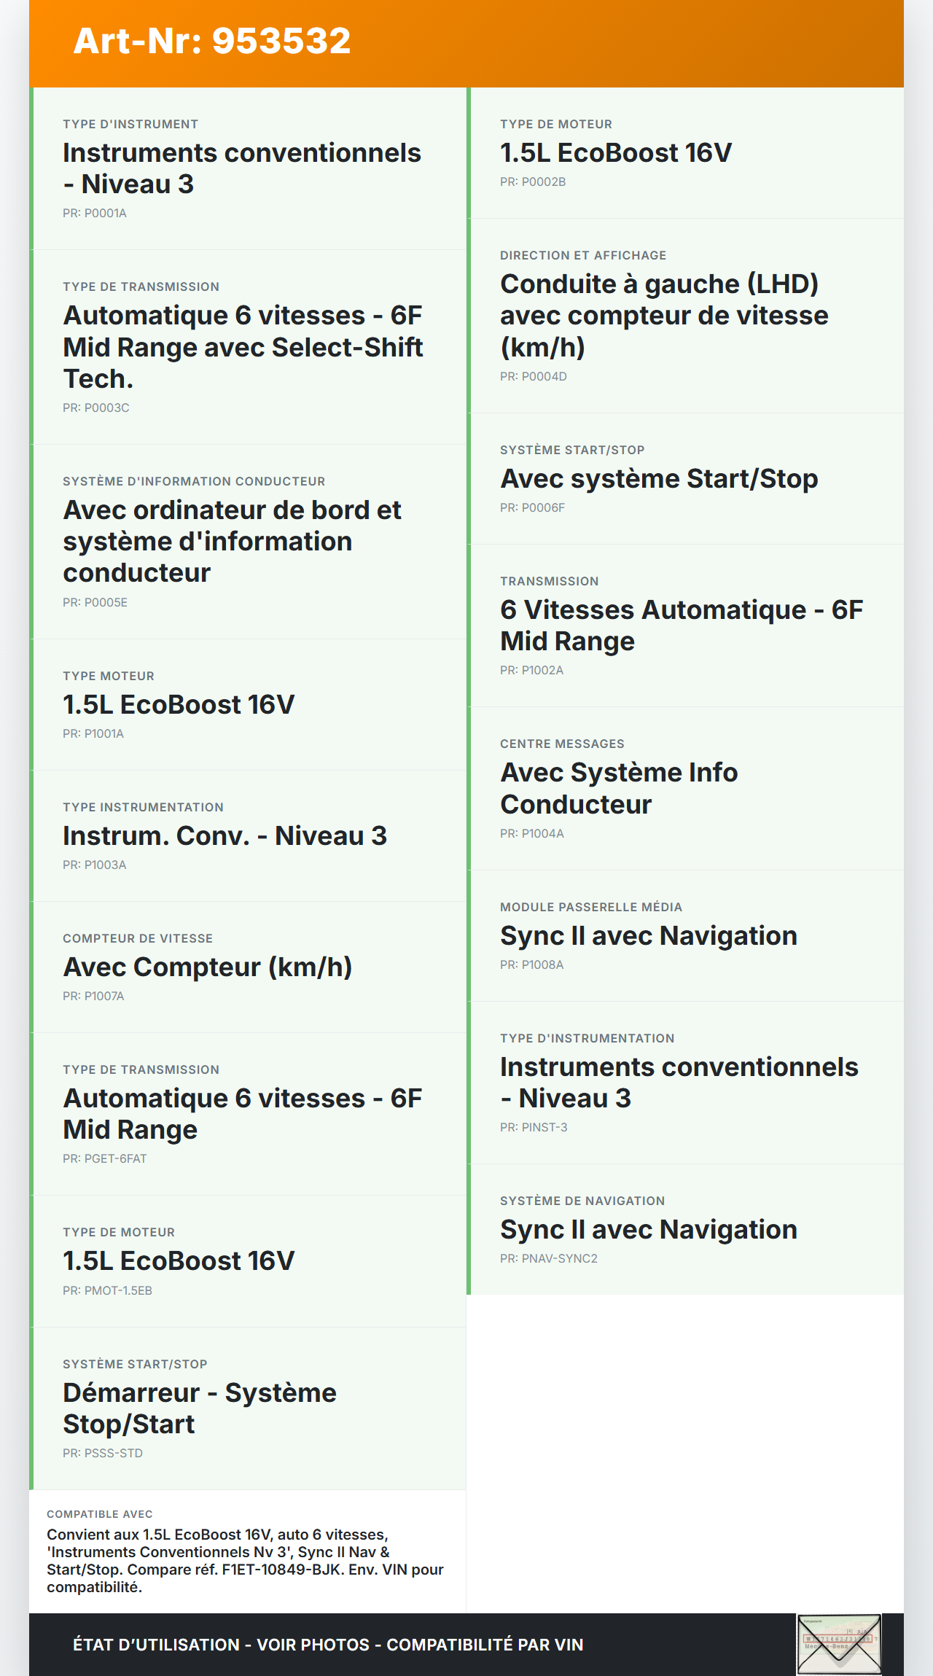This screenshot has width=933, height=1676.
Task: Select the PR: P0001A instrument type card
Action: [x=248, y=169]
